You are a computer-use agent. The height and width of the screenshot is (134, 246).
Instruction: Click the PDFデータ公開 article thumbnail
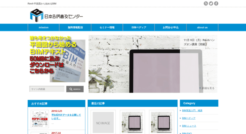coord(40,119)
